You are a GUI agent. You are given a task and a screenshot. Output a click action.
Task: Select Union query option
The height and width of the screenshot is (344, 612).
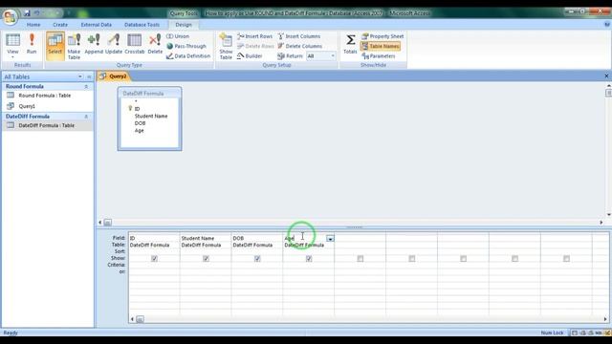point(178,36)
